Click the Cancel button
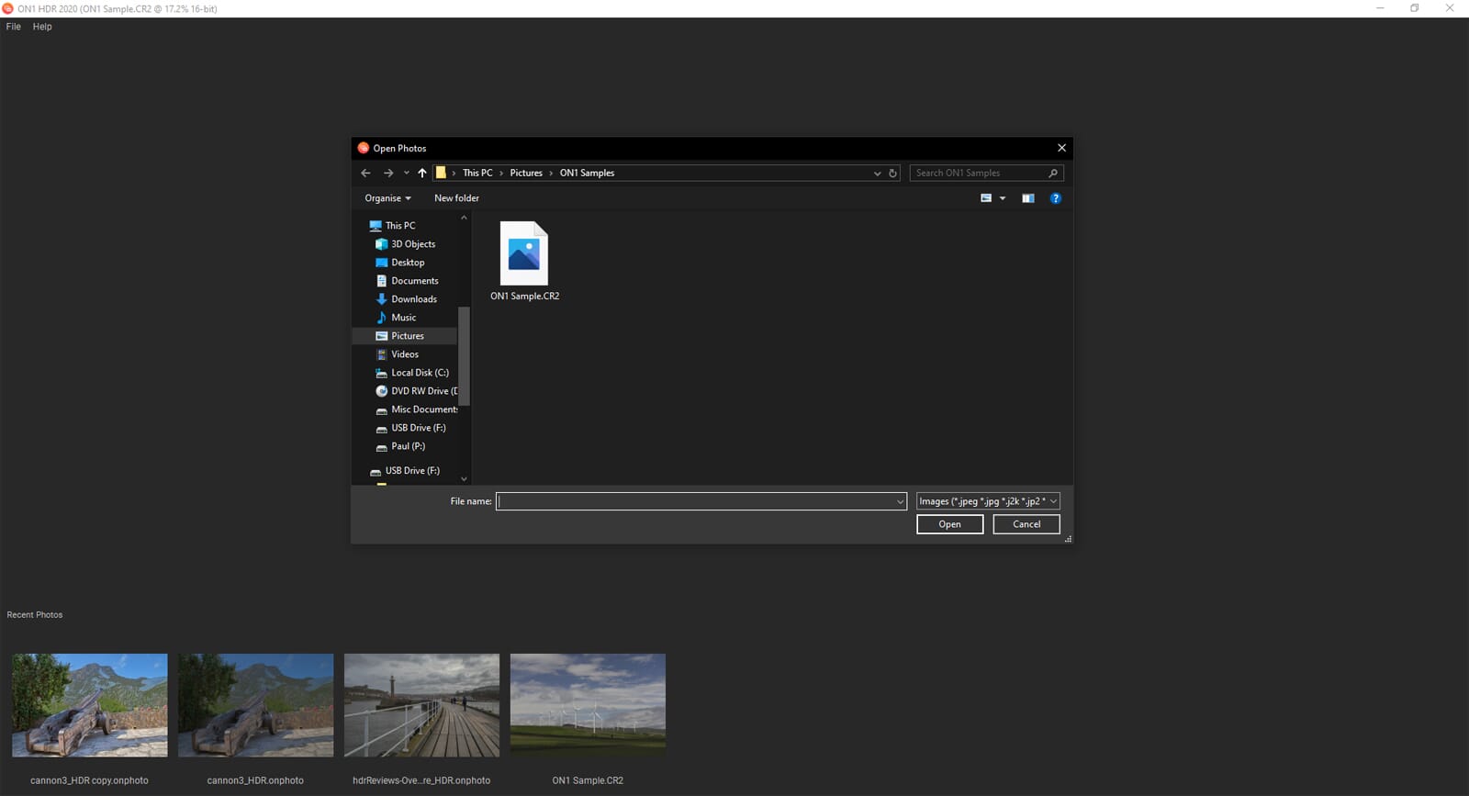1469x796 pixels. pos(1026,524)
